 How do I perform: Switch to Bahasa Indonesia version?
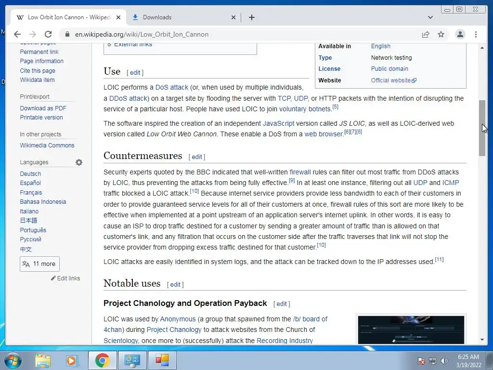pos(43,202)
